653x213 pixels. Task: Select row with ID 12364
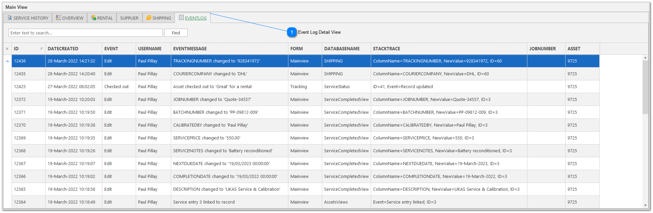tap(305, 202)
